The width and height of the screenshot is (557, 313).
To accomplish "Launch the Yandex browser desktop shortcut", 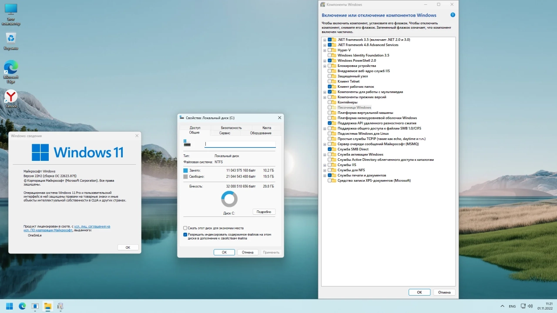I will pos(11,99).
